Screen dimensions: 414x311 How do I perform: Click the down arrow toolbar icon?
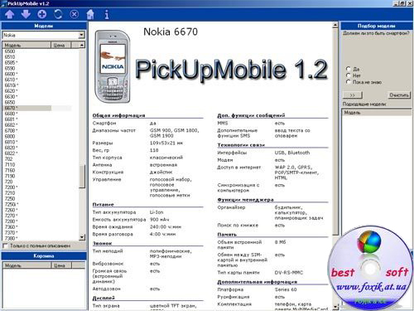(26, 14)
